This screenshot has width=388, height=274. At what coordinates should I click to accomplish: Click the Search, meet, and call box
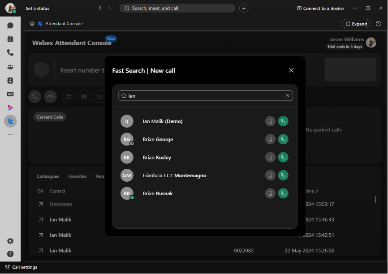pos(177,8)
